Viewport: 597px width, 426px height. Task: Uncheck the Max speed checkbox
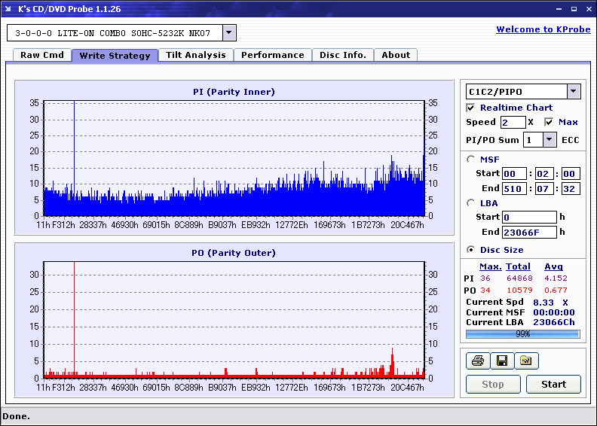(549, 122)
